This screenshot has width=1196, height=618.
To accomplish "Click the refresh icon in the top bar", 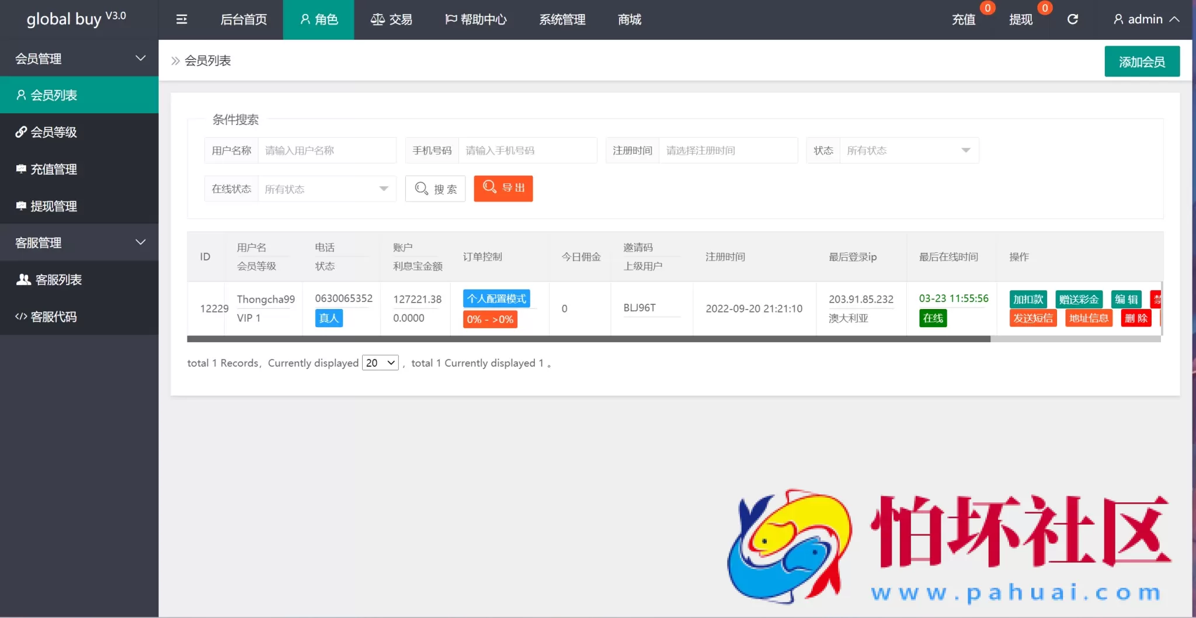I will point(1073,19).
